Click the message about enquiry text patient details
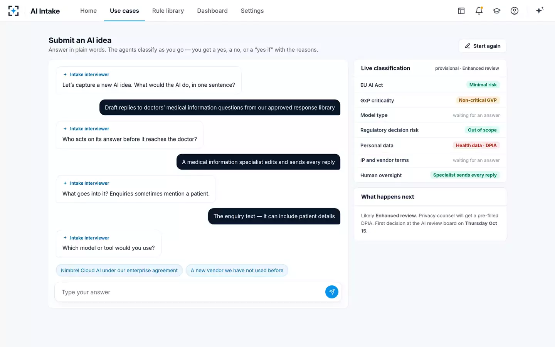The width and height of the screenshot is (555, 347). (274, 216)
